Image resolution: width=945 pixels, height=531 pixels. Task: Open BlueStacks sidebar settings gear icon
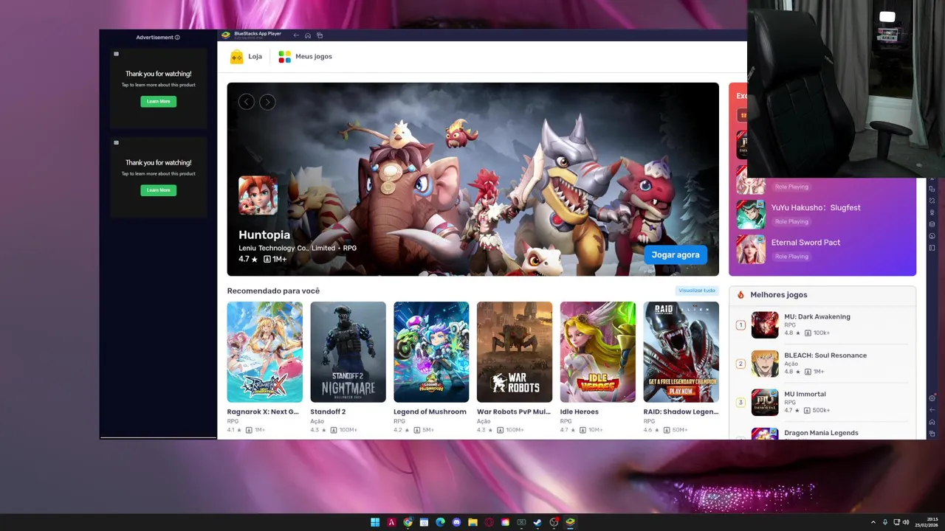(932, 398)
